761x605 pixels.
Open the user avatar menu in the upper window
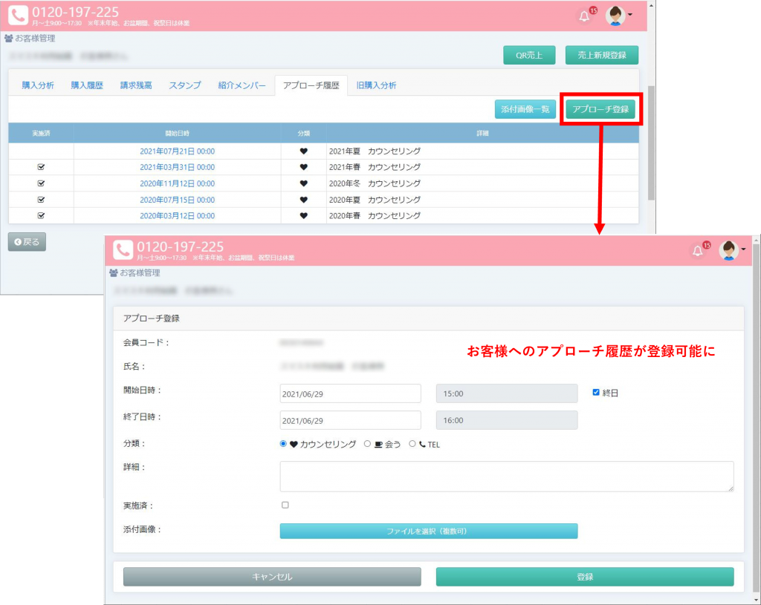pyautogui.click(x=618, y=16)
